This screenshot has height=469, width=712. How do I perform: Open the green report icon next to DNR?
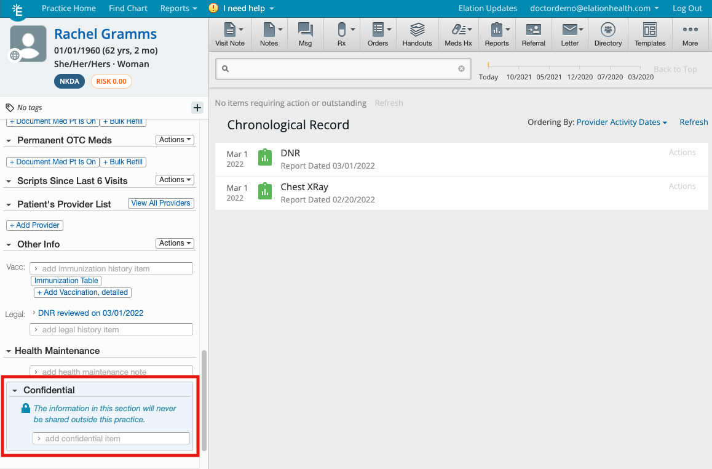coord(264,158)
